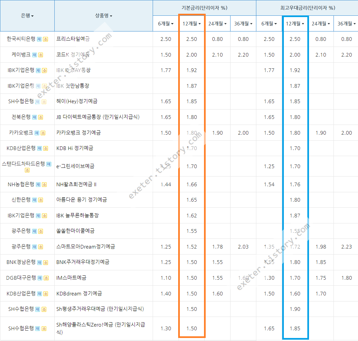Sort by 24개월 under 최고우대금리
Viewport: 358px width, 341px height.
point(321,23)
